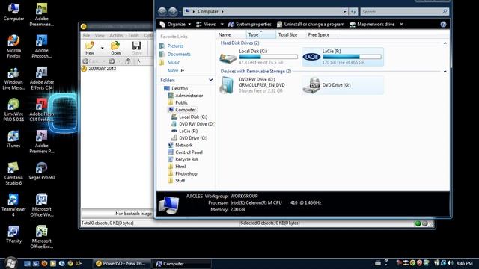
Task: Launch Adobe Photoshop desktop shortcut
Action: pyautogui.click(x=42, y=46)
